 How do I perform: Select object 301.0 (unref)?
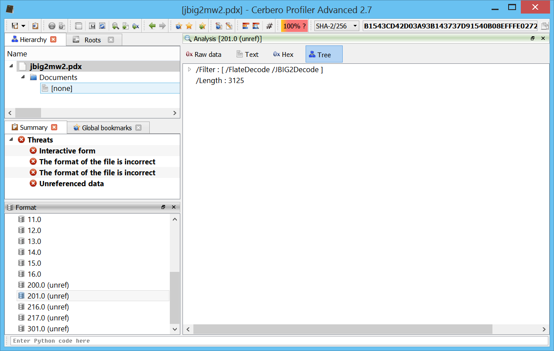click(x=48, y=329)
